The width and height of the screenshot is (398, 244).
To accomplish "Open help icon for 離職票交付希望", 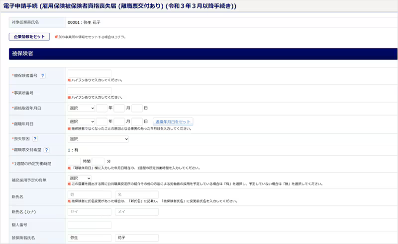I will pyautogui.click(x=46, y=150).
